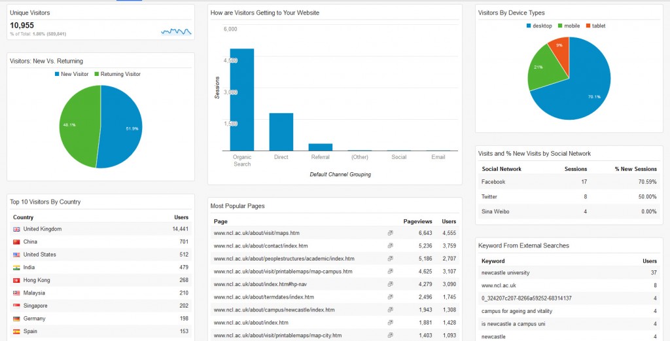Click the tablet legend swatch in device chart
This screenshot has width=670, height=341.
pyautogui.click(x=588, y=26)
